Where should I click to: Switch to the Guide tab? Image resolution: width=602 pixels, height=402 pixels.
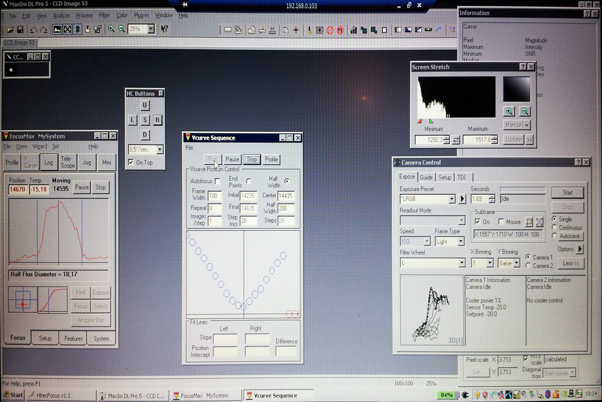(x=426, y=177)
